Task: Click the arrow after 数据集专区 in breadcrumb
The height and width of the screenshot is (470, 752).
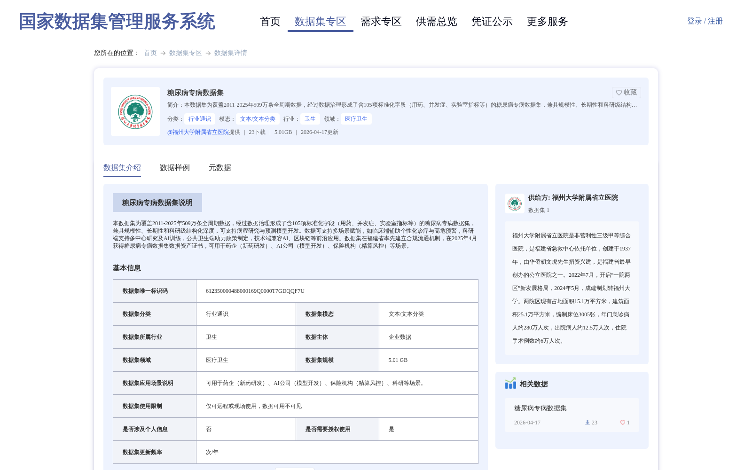Action: pos(208,53)
